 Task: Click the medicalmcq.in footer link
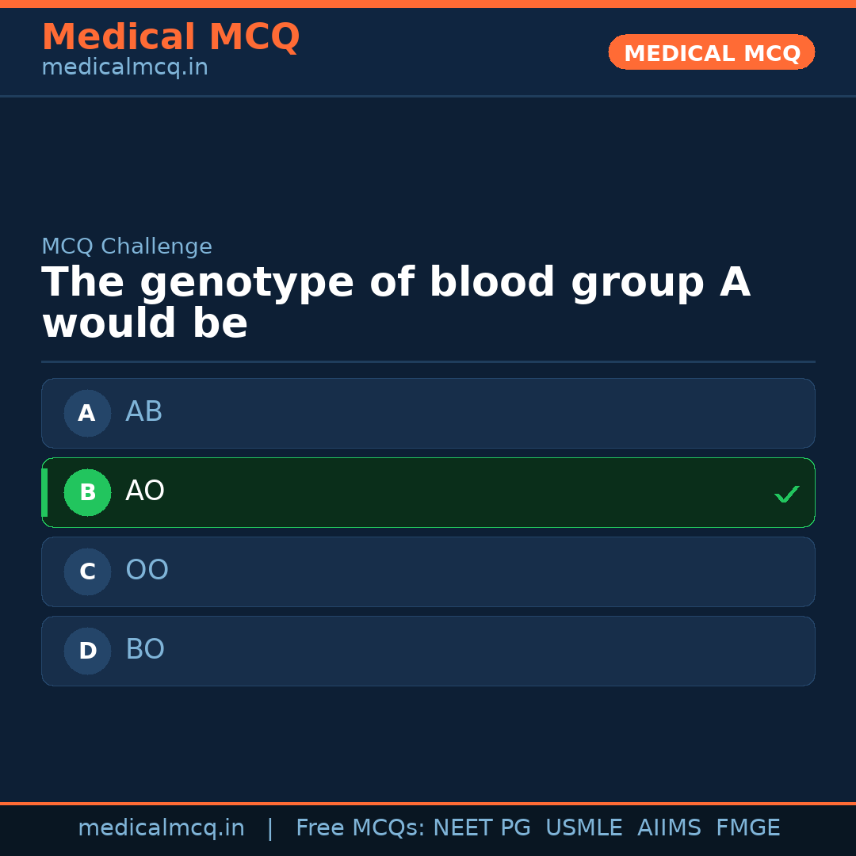point(161,827)
